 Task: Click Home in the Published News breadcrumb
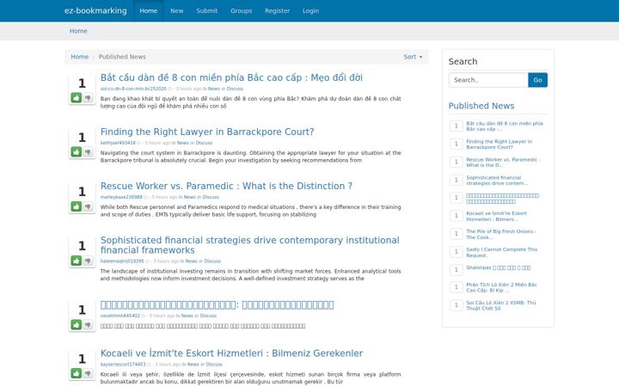click(x=79, y=57)
